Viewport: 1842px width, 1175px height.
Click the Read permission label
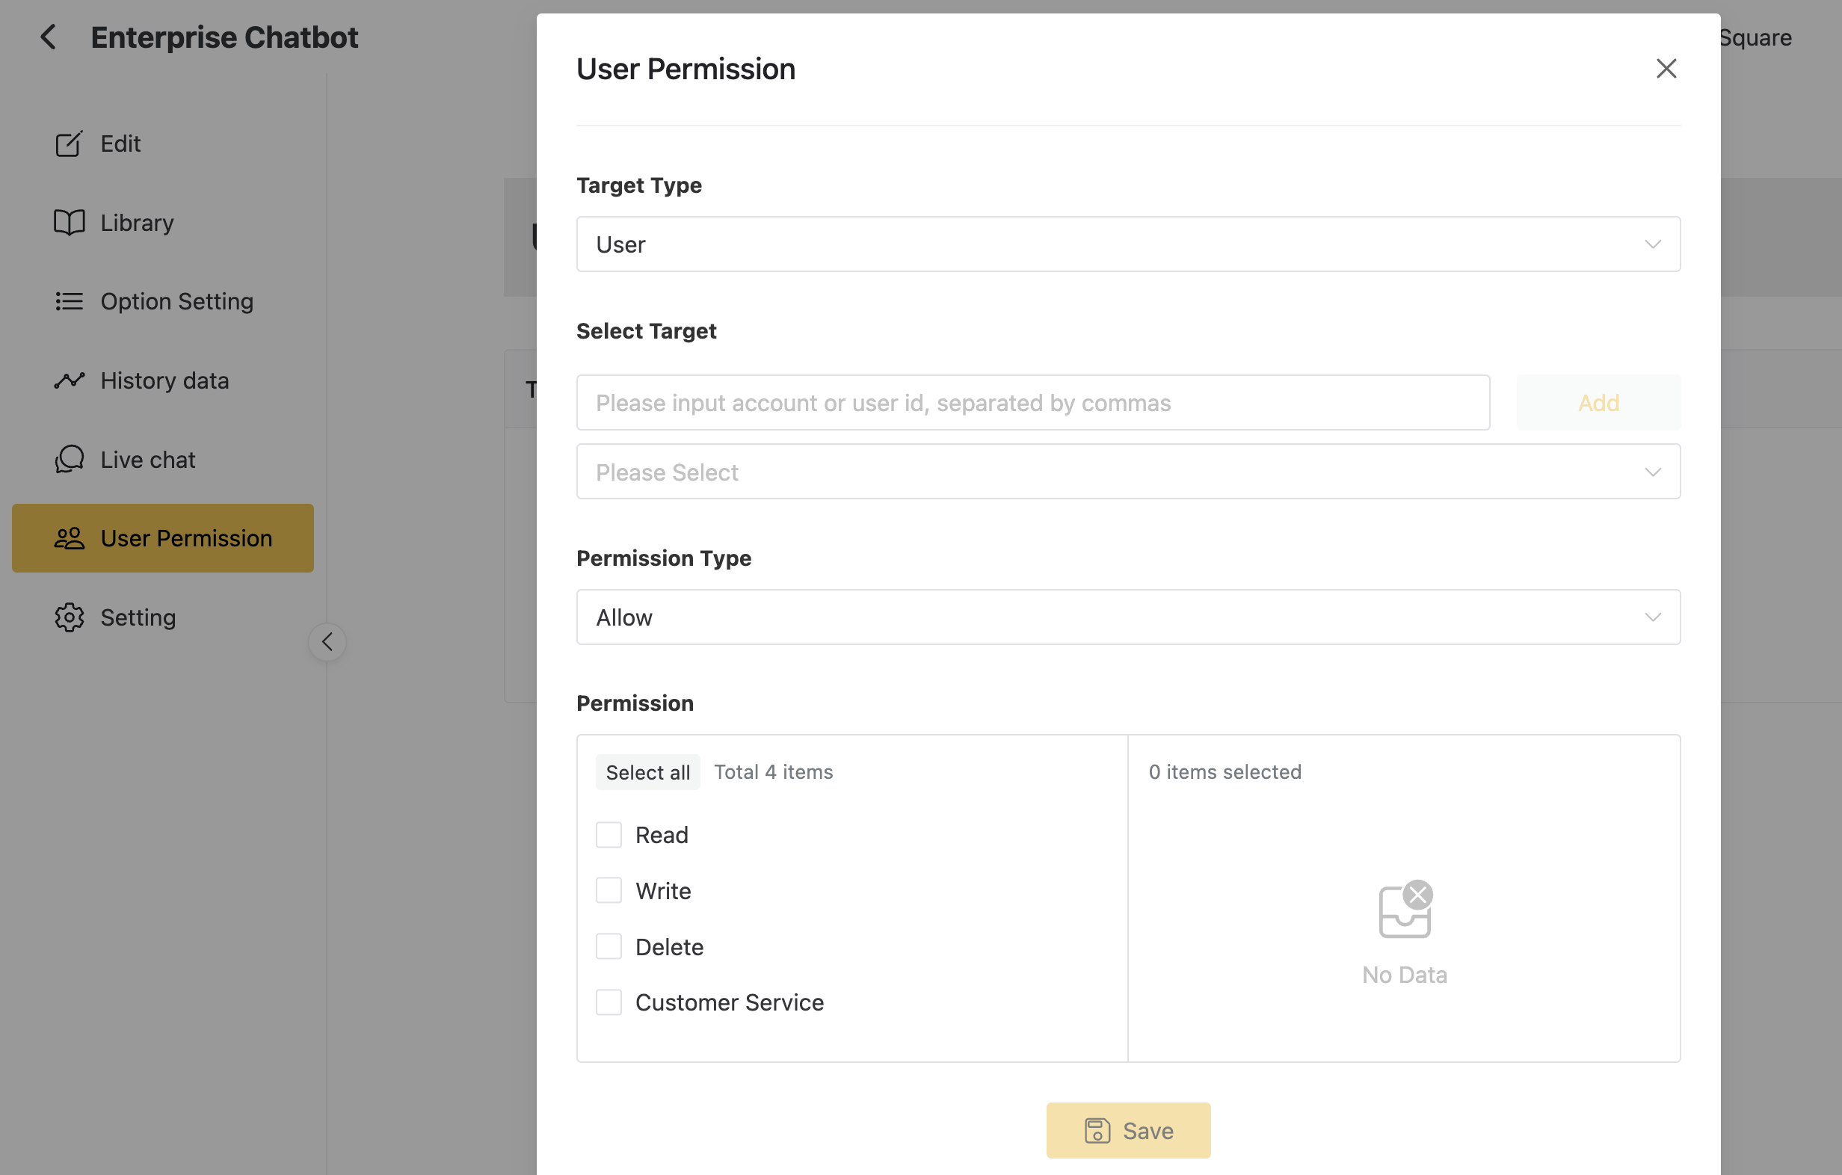coord(662,835)
